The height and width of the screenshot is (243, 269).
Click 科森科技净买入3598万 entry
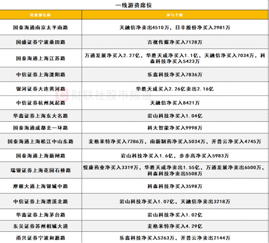175,186
